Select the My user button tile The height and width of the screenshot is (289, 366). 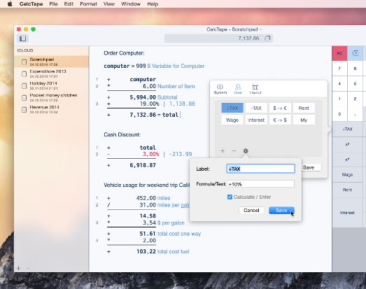click(x=304, y=120)
